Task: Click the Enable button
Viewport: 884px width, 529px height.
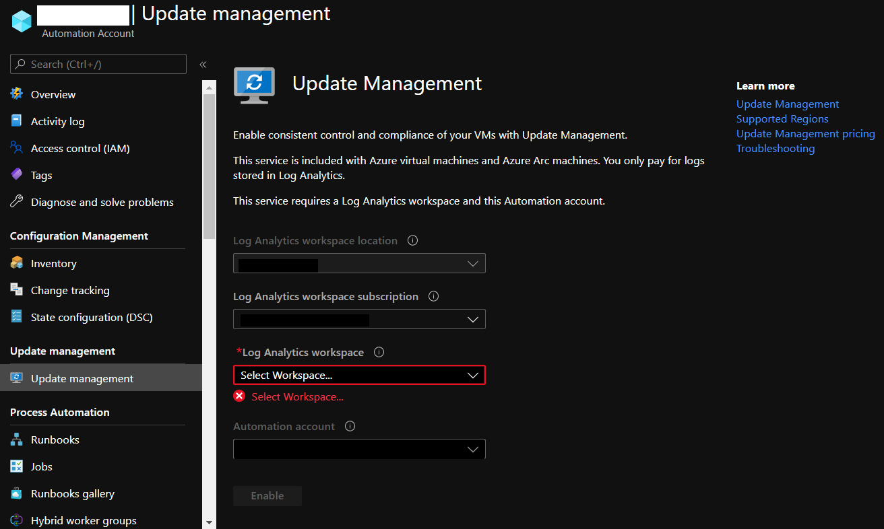Action: click(267, 495)
